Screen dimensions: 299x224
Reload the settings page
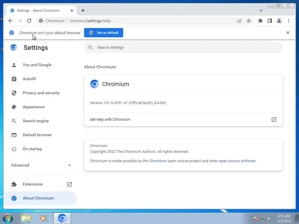point(29,21)
